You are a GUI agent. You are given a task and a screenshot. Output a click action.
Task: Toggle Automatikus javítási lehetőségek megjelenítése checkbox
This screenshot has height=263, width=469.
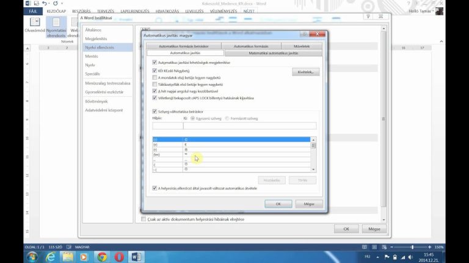(155, 62)
